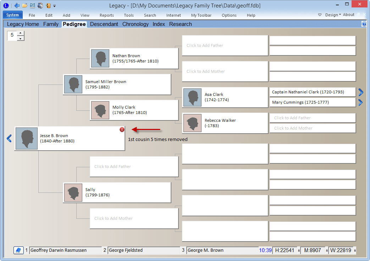
Task: Open the File menu
Action: tap(32, 15)
